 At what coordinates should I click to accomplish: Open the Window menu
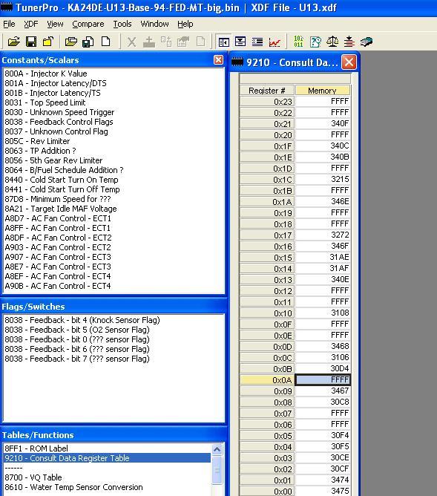[154, 24]
